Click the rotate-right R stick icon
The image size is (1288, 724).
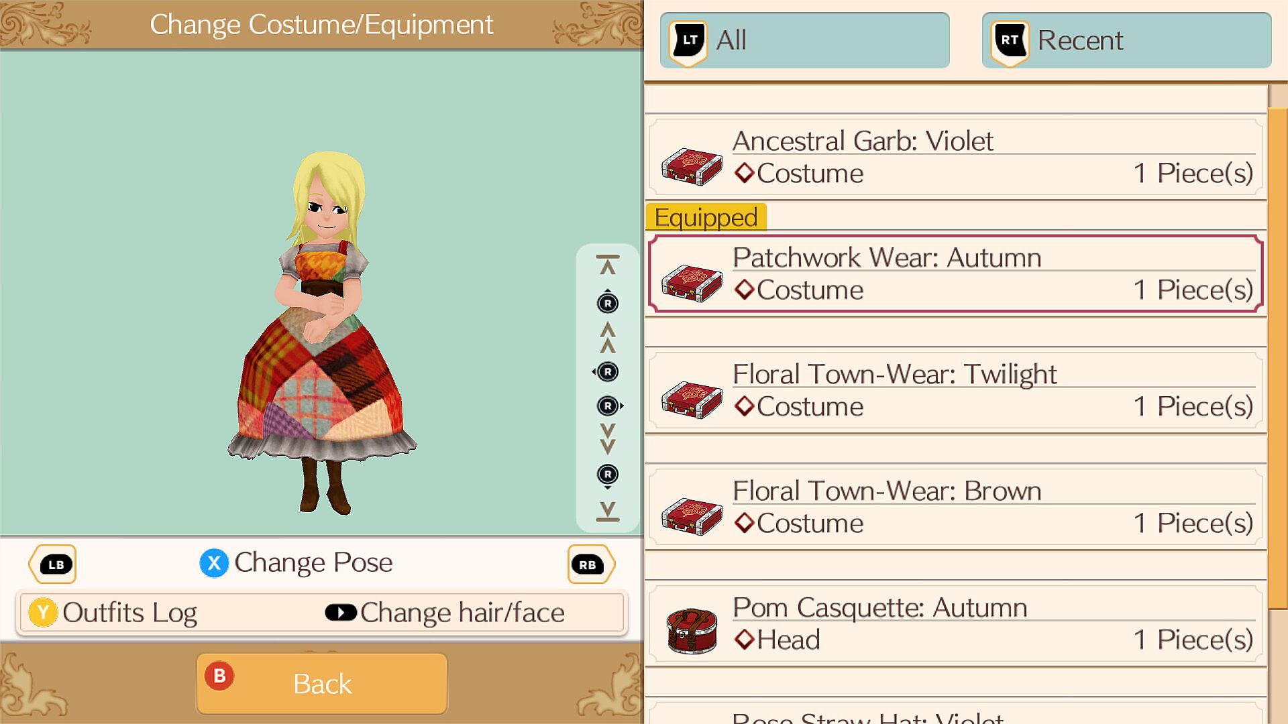coord(609,406)
